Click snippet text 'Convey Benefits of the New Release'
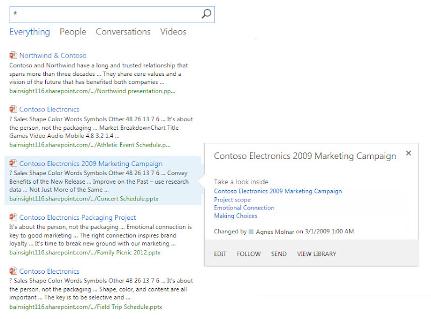This screenshot has height=319, width=431. point(99,177)
